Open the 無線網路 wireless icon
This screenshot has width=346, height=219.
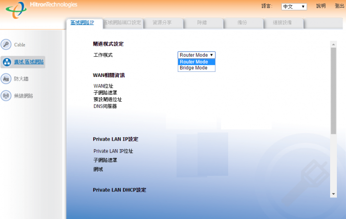coord(6,96)
